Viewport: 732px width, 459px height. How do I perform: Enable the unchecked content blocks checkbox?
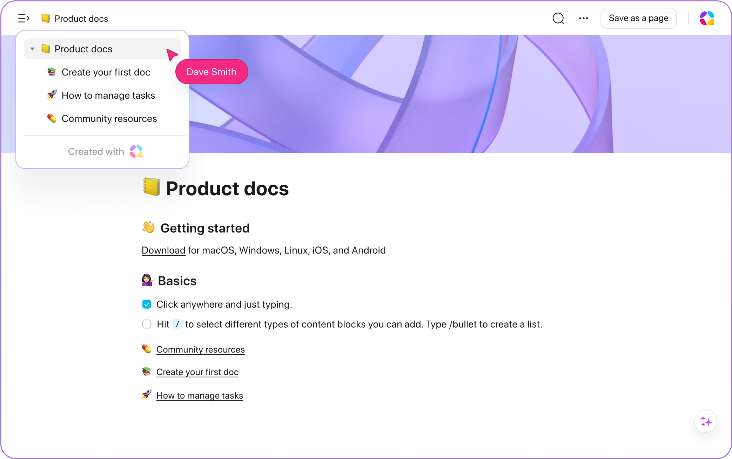coord(146,324)
